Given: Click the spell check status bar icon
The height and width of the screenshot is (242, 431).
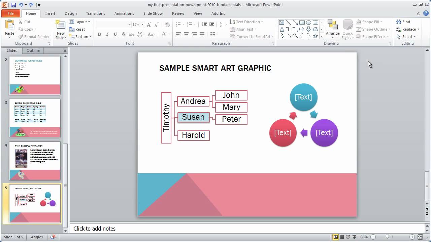Looking at the screenshot, I should click(53, 237).
